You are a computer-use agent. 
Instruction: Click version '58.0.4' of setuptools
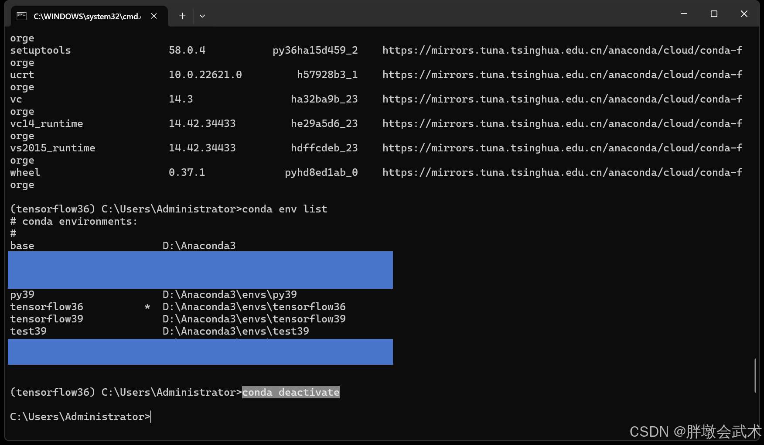pos(187,50)
